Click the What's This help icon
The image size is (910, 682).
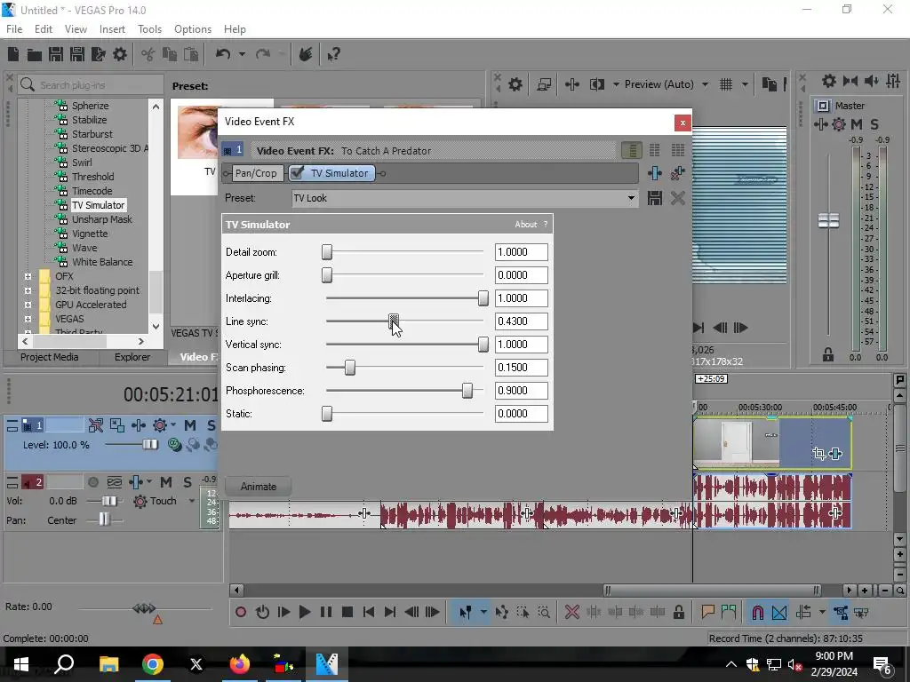click(334, 54)
